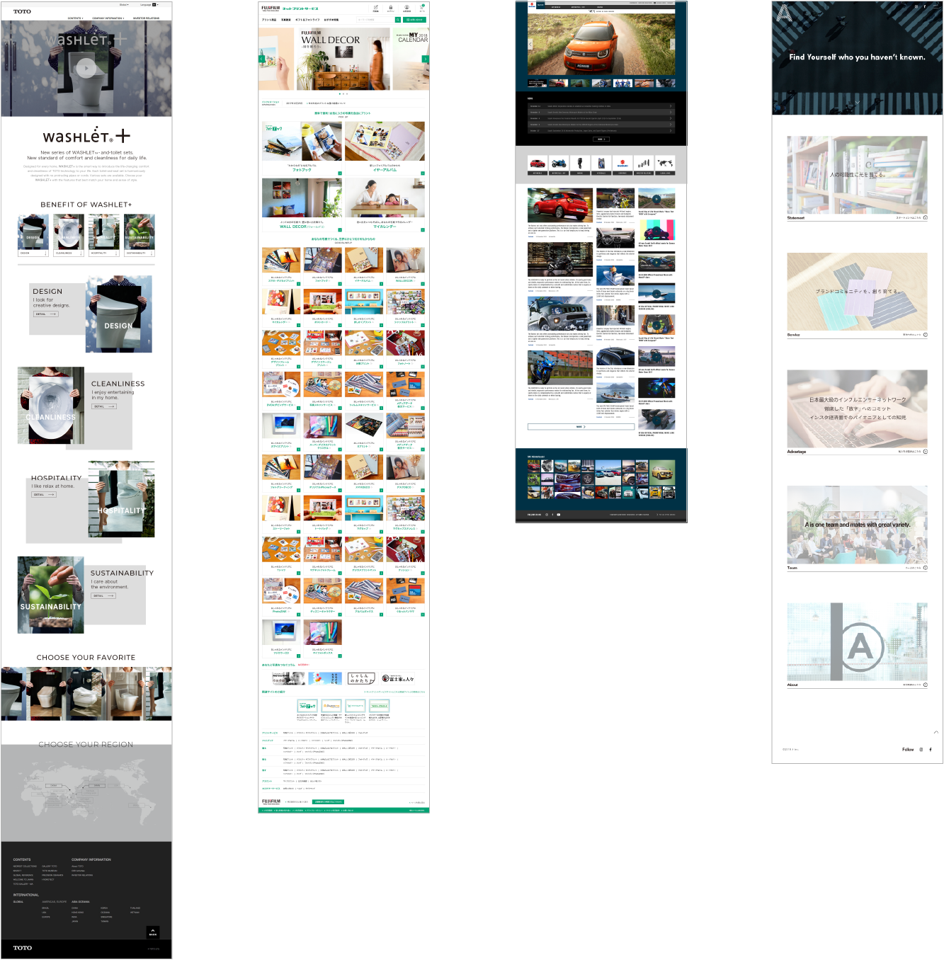Image resolution: width=944 pixels, height=960 pixels.
Task: Open the Service card with paper swatches
Action: (x=857, y=295)
